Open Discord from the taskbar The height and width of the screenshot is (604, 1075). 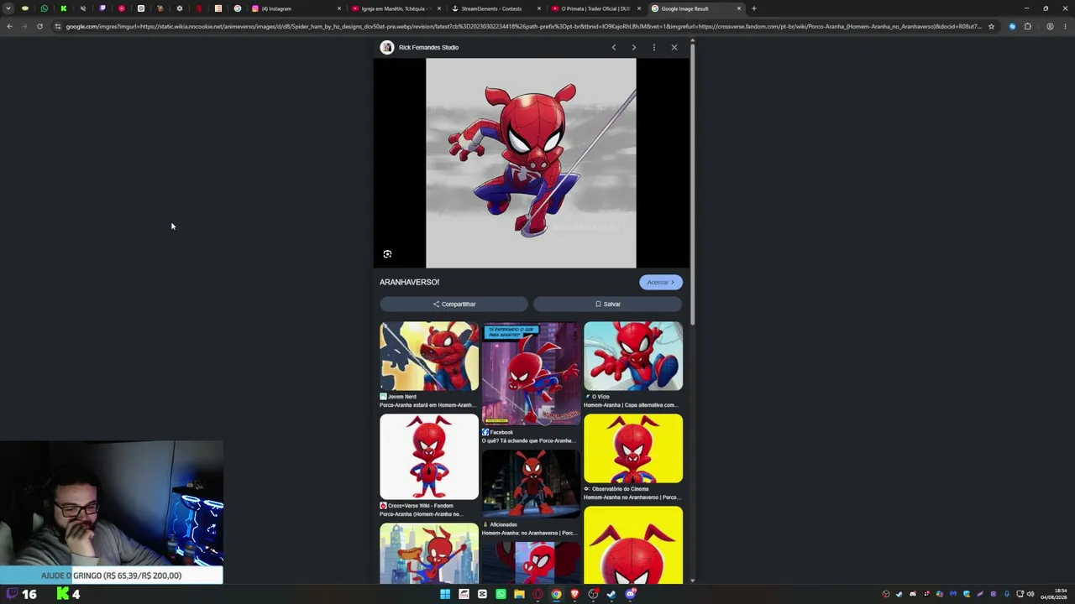click(x=631, y=594)
